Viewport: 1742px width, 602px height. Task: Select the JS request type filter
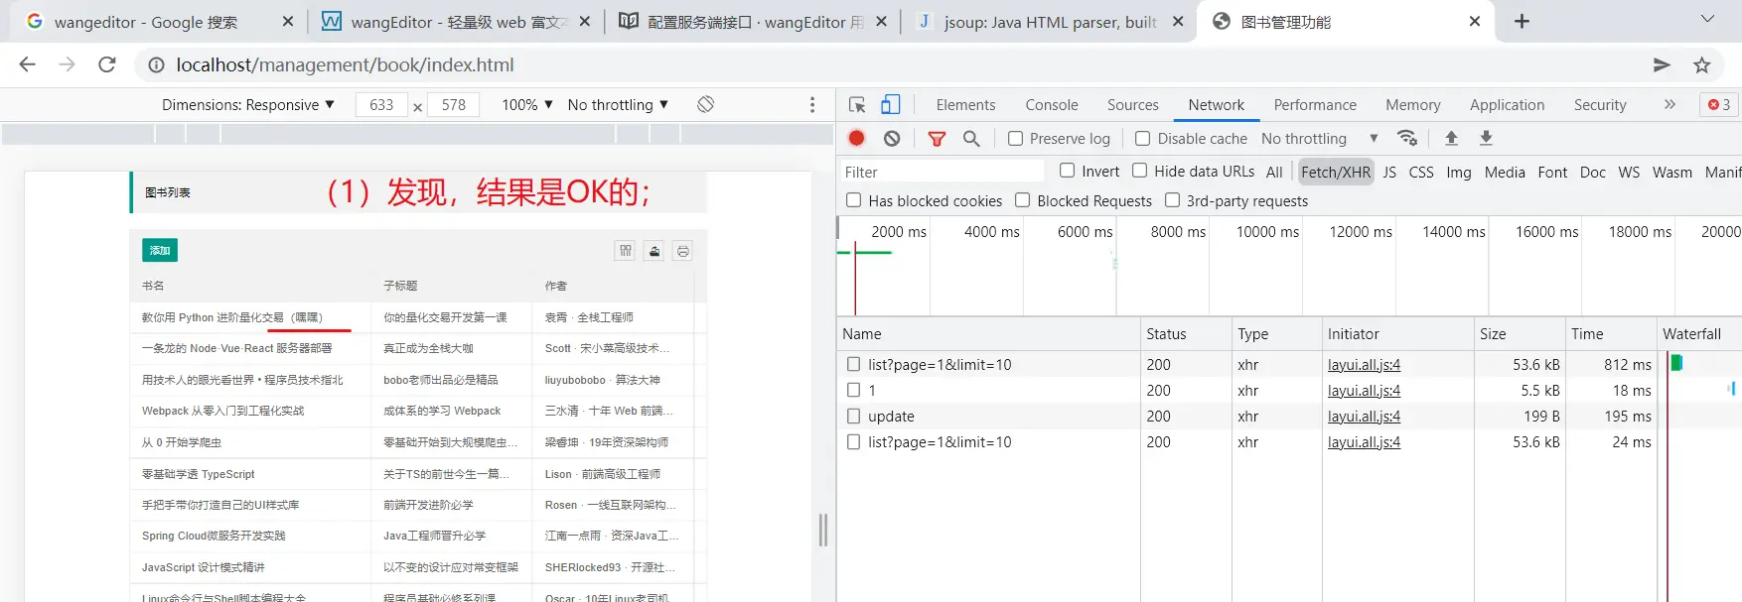point(1389,172)
